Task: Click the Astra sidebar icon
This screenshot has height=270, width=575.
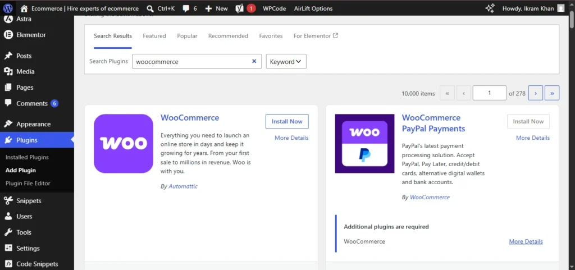Action: click(8, 19)
